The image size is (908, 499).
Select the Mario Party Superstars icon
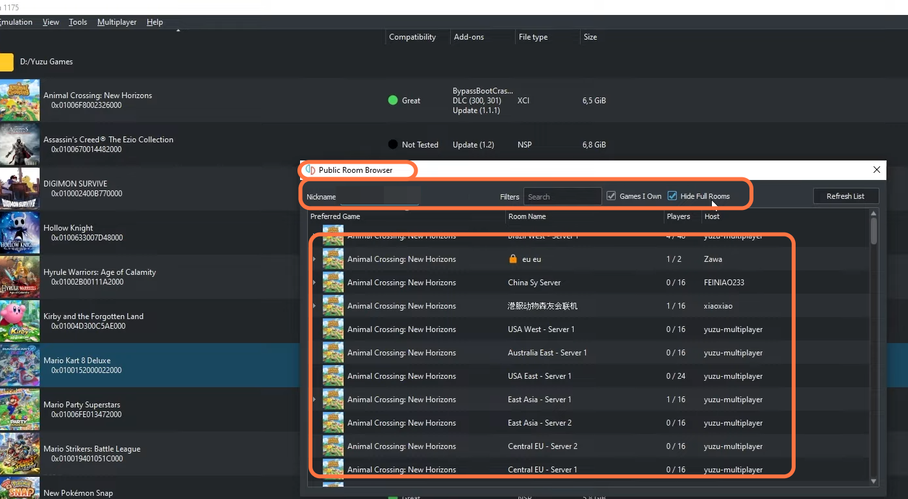click(19, 409)
